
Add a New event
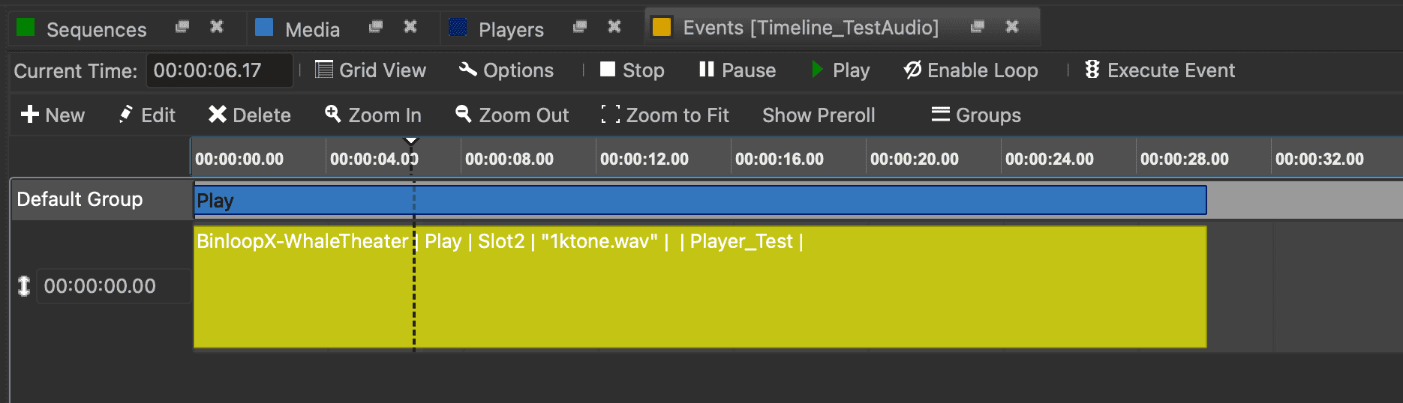click(x=53, y=115)
